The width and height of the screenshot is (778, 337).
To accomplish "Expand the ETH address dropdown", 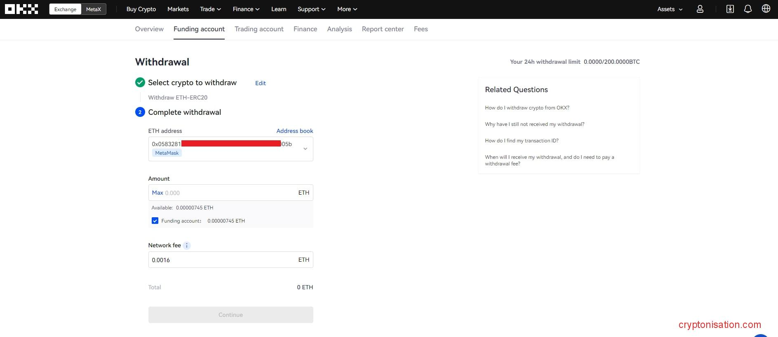I will pyautogui.click(x=305, y=149).
